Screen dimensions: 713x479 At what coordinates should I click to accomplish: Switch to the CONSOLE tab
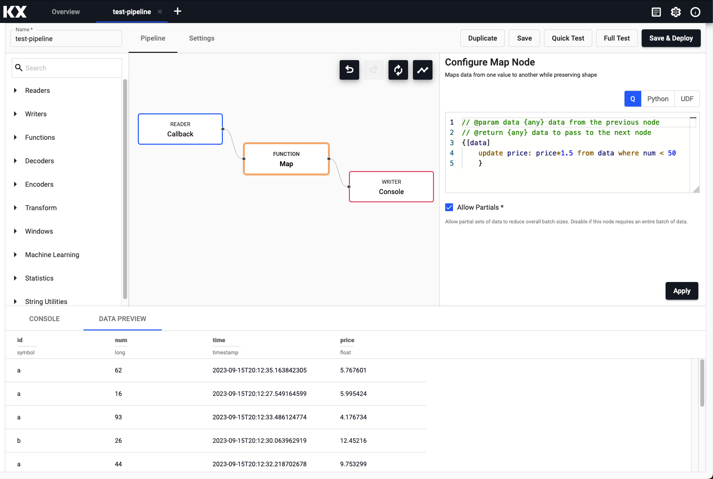coord(44,319)
